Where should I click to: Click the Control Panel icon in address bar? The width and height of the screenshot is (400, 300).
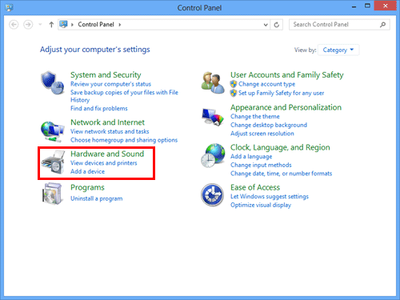[x=63, y=24]
